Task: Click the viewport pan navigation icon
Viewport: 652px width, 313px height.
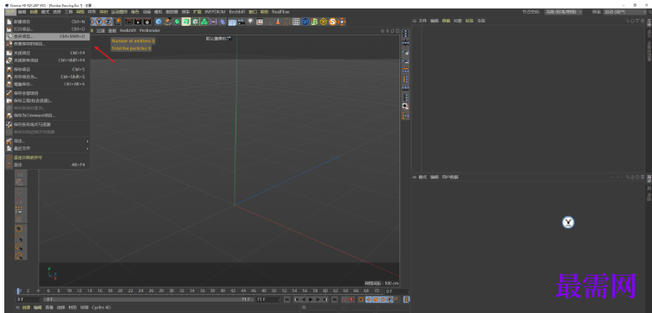Action: 383,31
